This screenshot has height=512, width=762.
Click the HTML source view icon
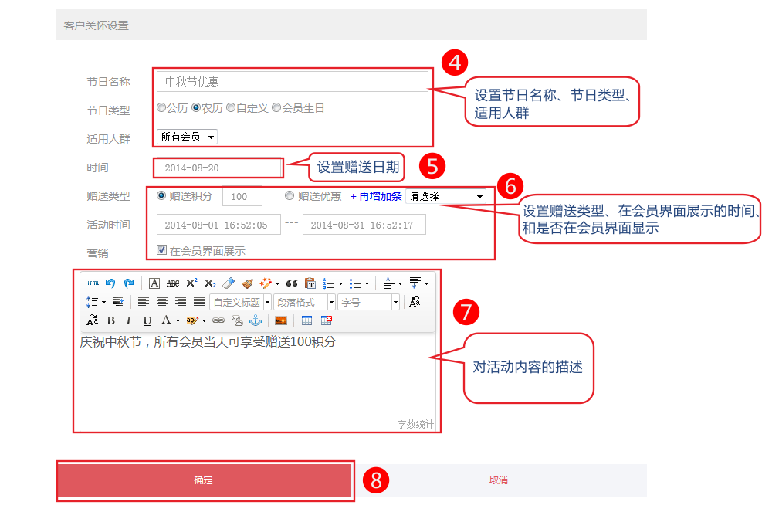pyautogui.click(x=92, y=283)
